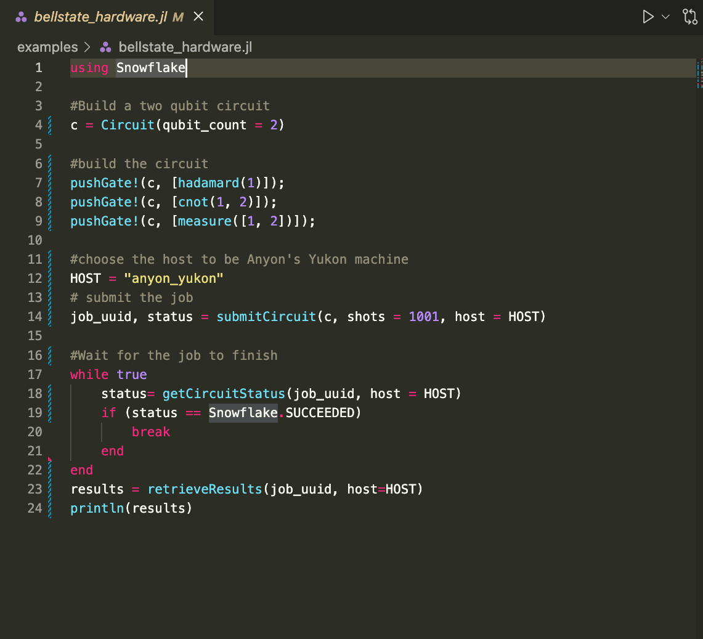This screenshot has width=703, height=639.
Task: Click 'retrieveResults' function call
Action: click(x=205, y=489)
